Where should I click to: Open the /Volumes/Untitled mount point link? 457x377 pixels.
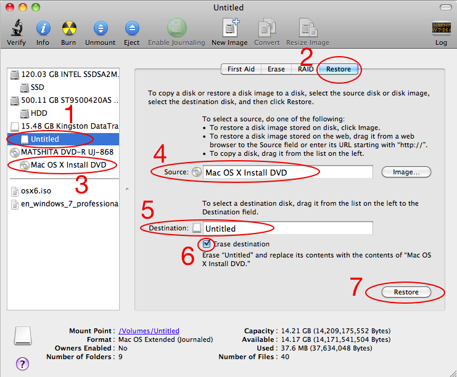click(149, 331)
